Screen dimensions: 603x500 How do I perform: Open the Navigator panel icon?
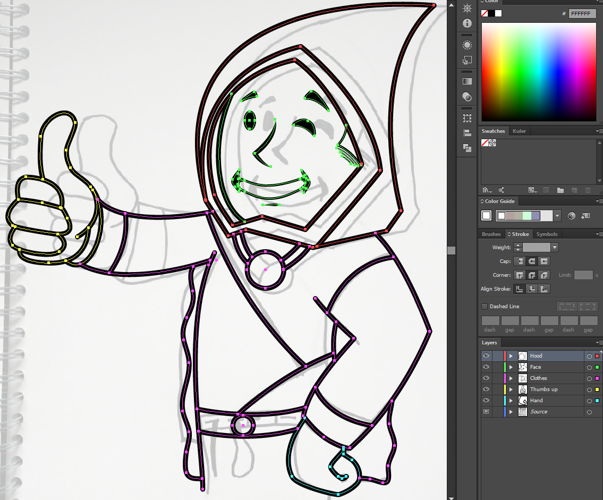[466, 7]
